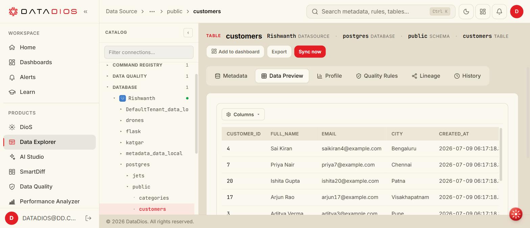The height and width of the screenshot is (228, 530).
Task: Switch to the Lineage tab
Action: 426,76
